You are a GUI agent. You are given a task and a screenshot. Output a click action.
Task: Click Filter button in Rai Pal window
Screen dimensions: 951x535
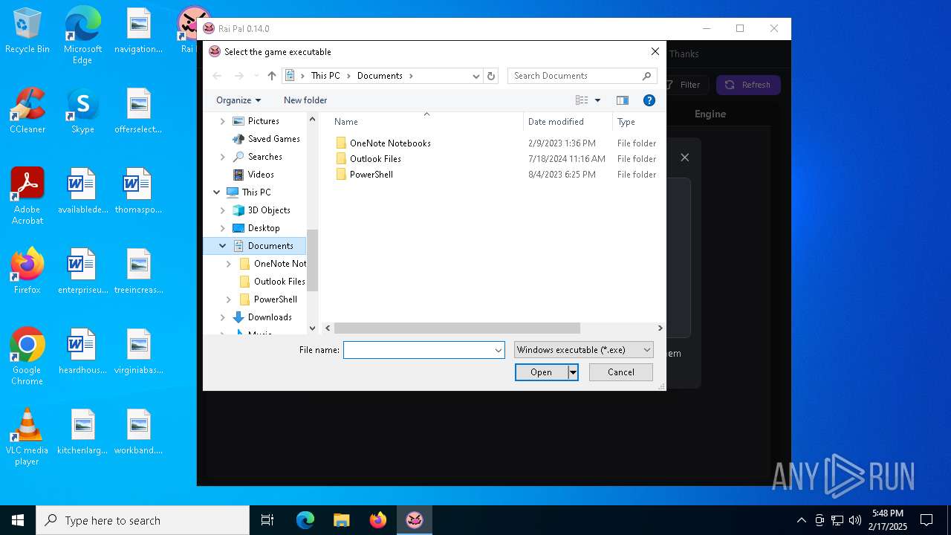(684, 85)
